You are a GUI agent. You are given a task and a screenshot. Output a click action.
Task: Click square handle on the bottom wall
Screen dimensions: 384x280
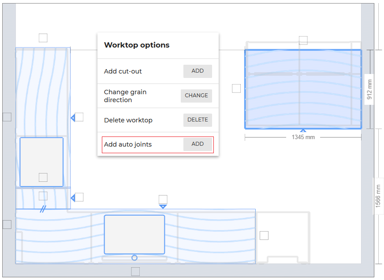pos(135,271)
